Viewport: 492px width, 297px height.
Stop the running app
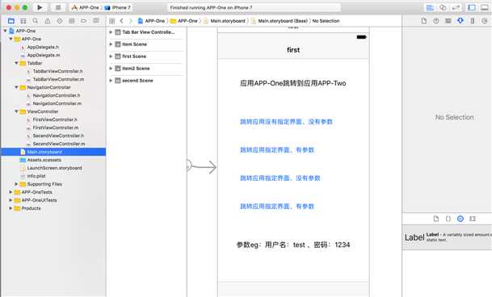(58, 7)
